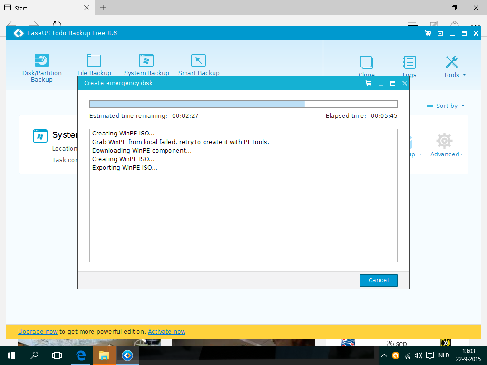487x365 pixels.
Task: Open the Windows Start menu
Action: point(11,355)
